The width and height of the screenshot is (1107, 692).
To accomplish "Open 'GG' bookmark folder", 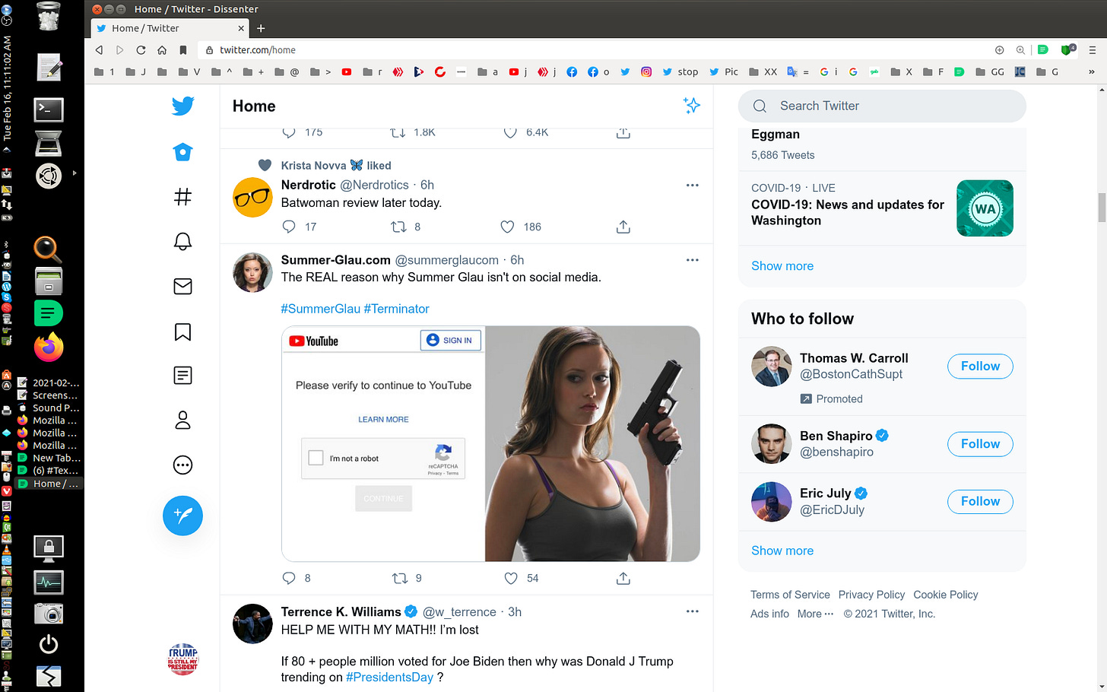I will click(x=990, y=72).
